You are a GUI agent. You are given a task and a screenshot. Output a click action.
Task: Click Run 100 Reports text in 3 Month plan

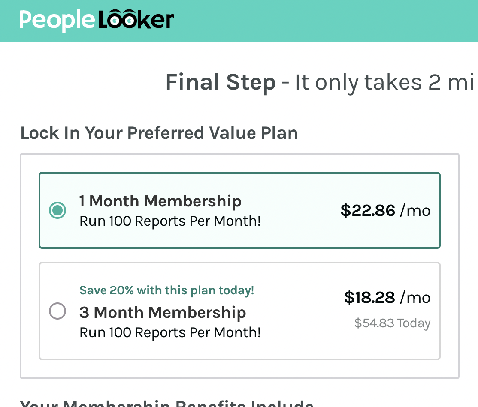pyautogui.click(x=170, y=332)
